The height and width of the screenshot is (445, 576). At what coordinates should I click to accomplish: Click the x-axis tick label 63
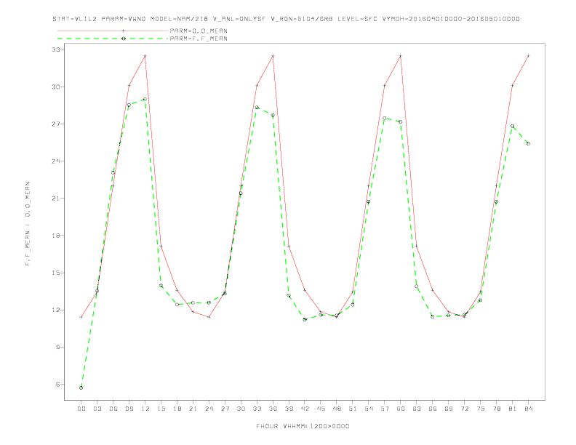[417, 409]
